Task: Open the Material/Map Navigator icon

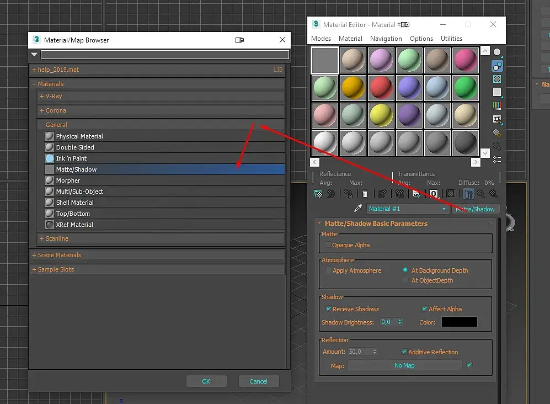Action: [x=497, y=160]
